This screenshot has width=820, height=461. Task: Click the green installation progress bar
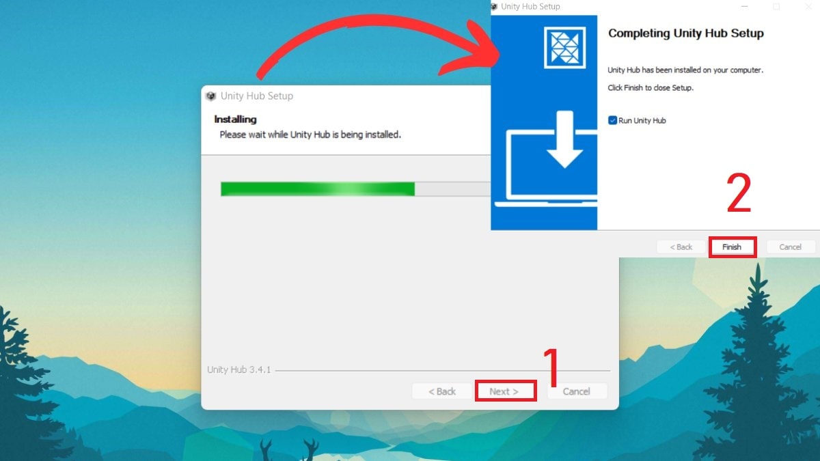(318, 189)
